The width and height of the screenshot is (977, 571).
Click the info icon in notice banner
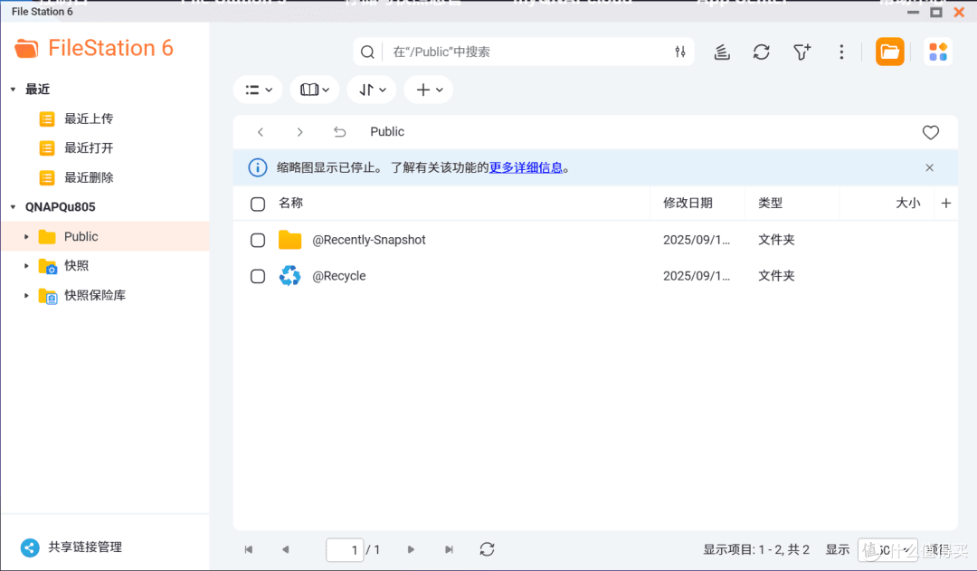(258, 167)
